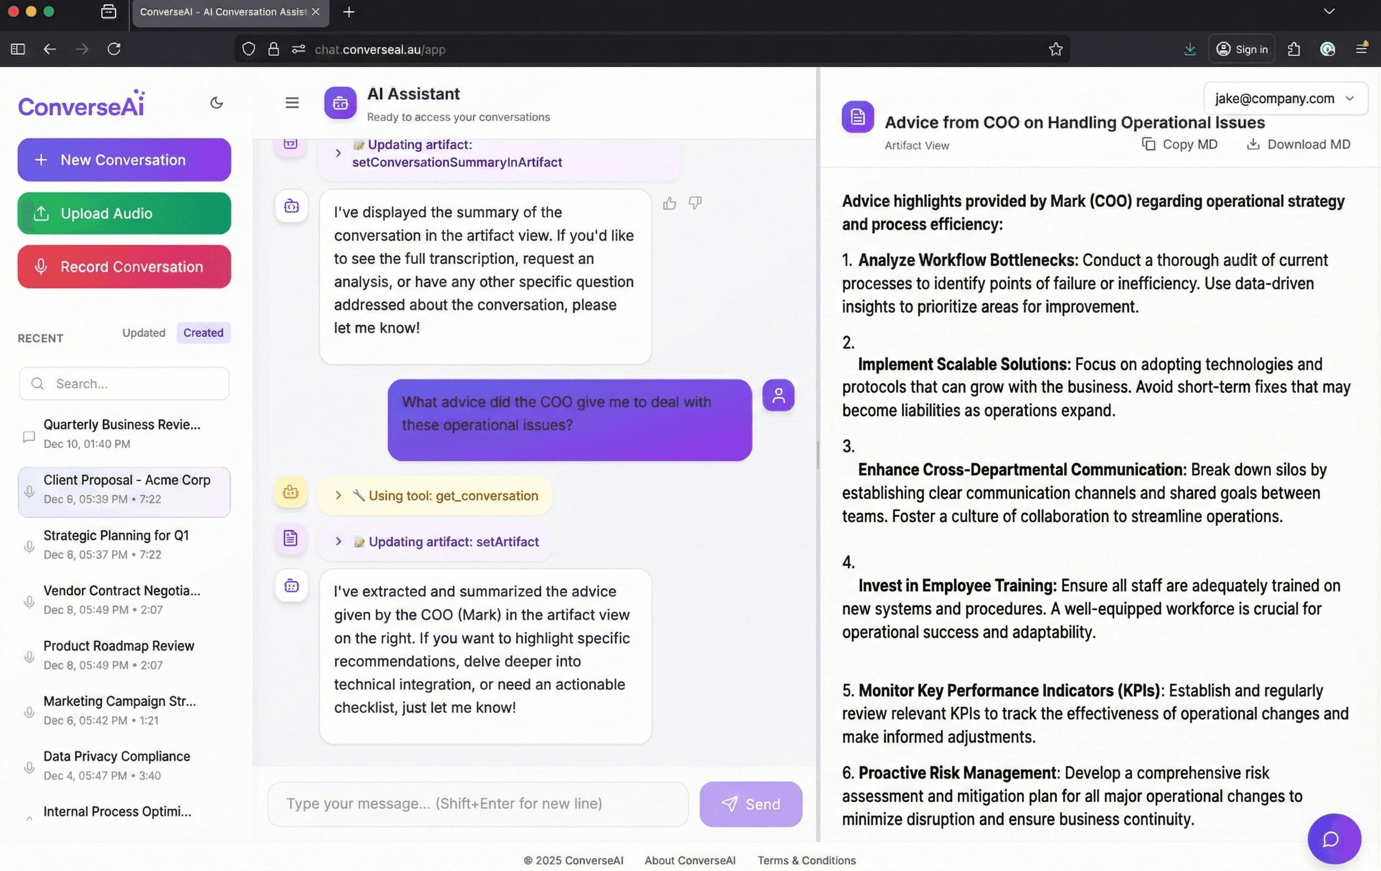Screen dimensions: 1381x871
Task: Switch recent list sorting to Updated
Action: coord(143,332)
